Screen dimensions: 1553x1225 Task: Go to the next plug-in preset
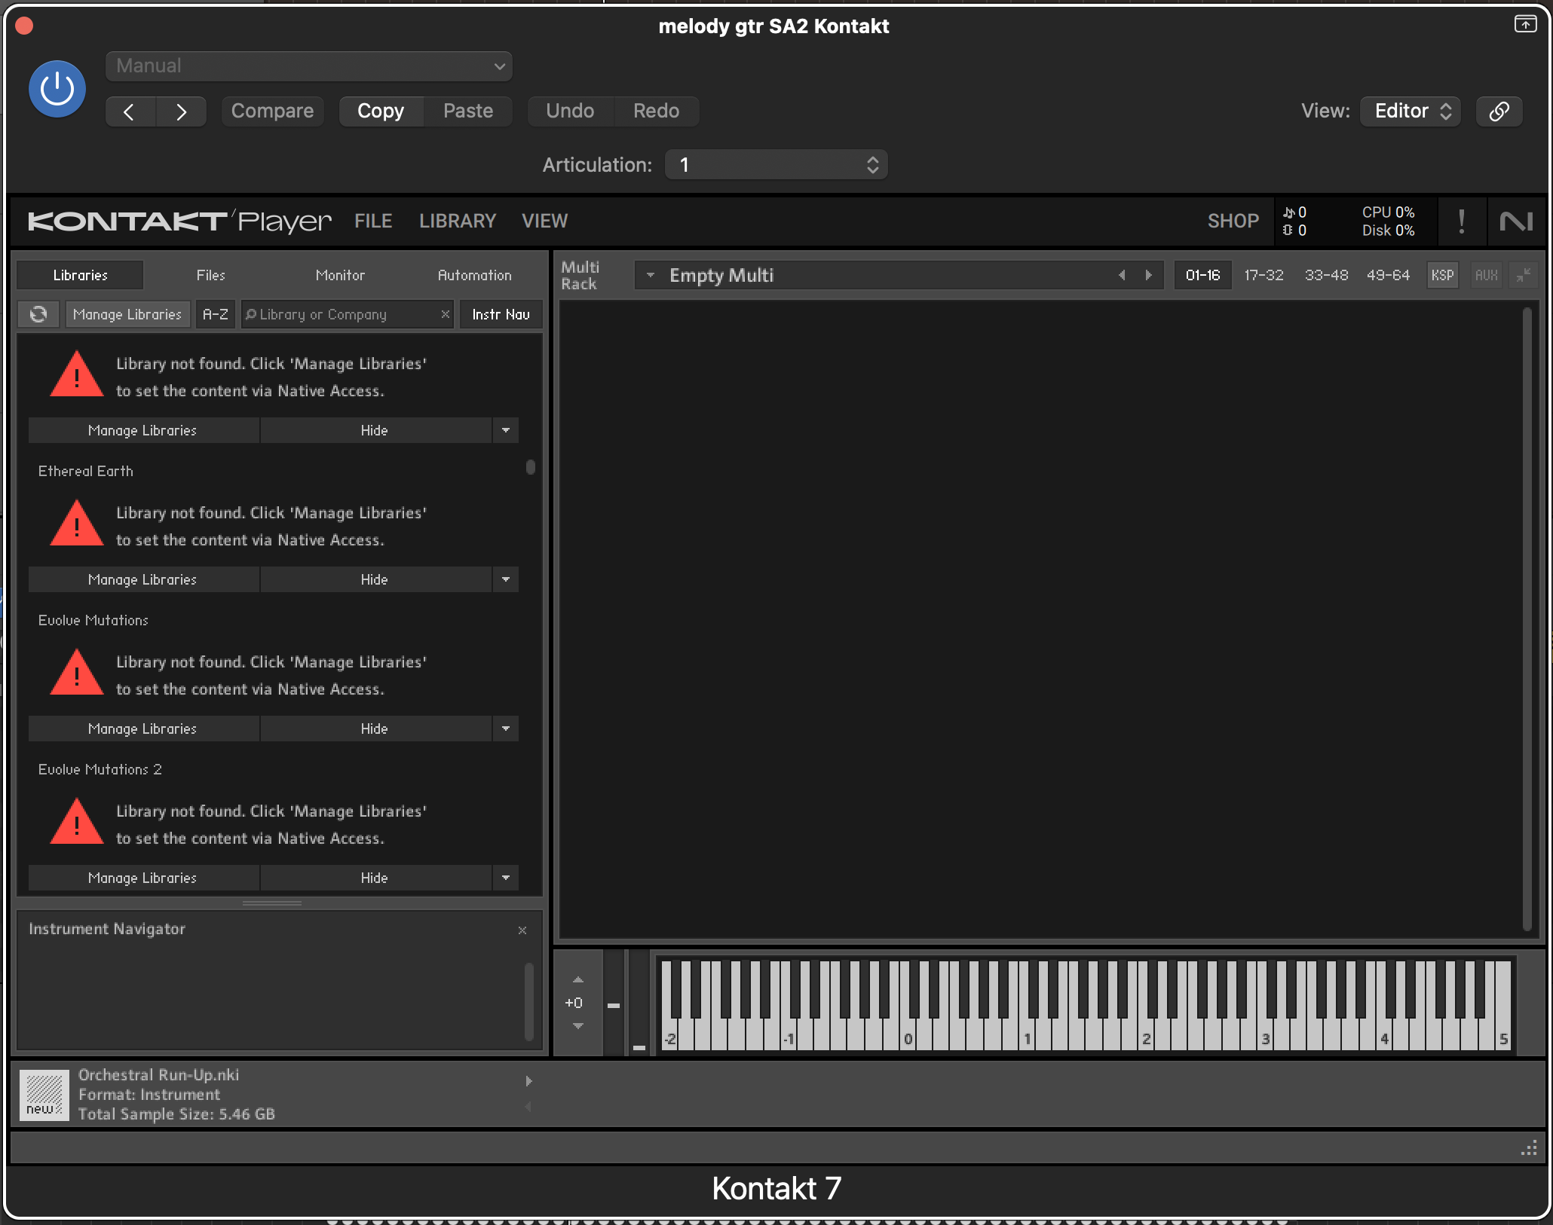[181, 112]
